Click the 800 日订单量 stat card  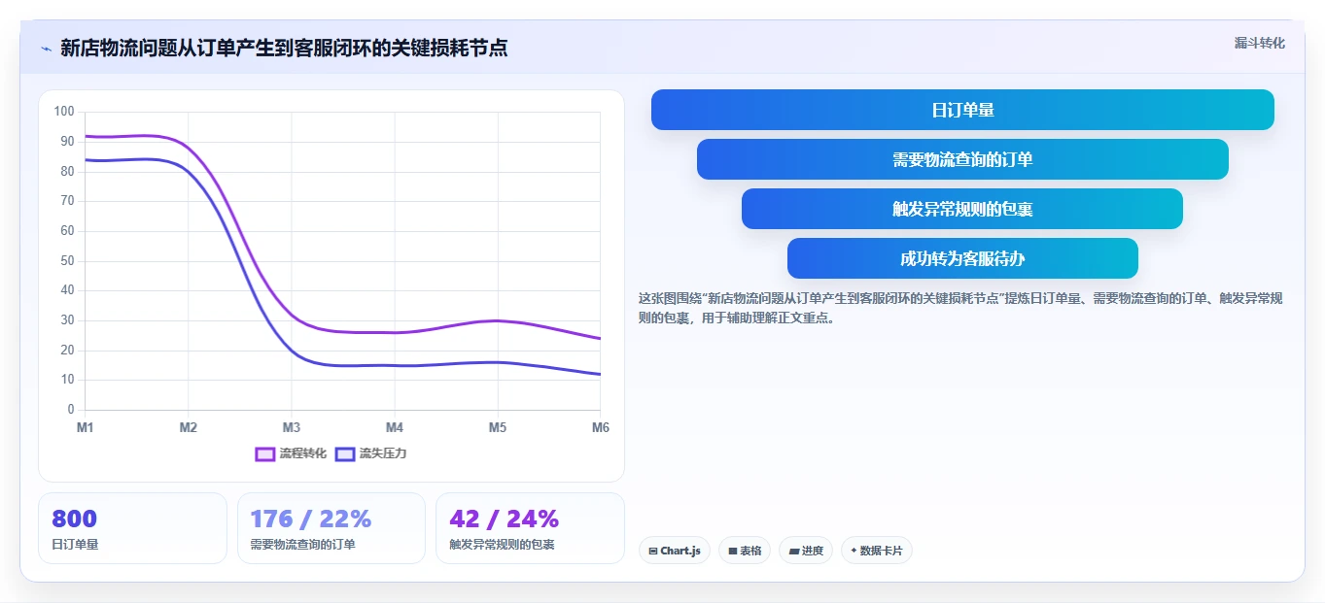pos(132,528)
